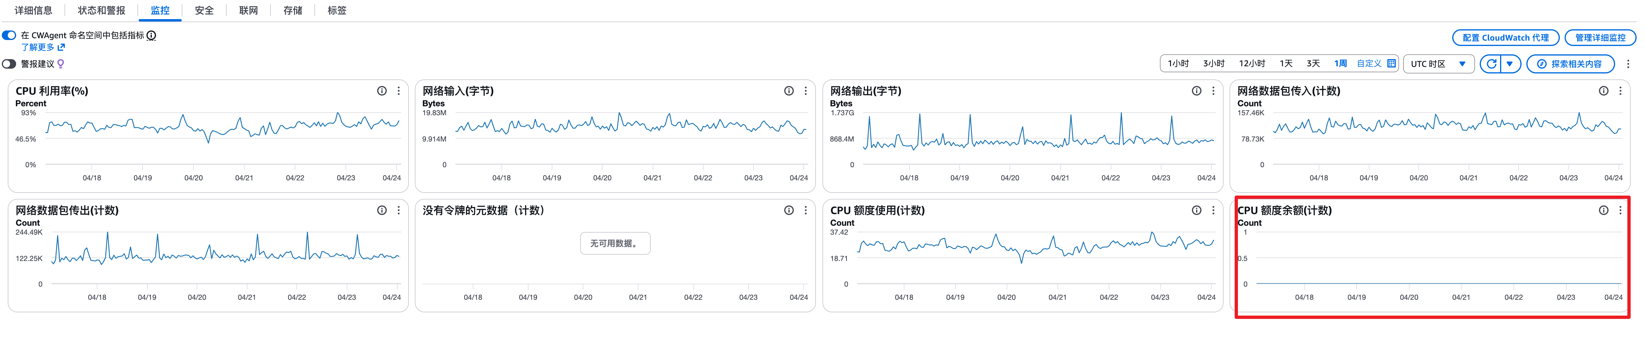
Task: Click the refresh metrics icon
Action: 1491,64
